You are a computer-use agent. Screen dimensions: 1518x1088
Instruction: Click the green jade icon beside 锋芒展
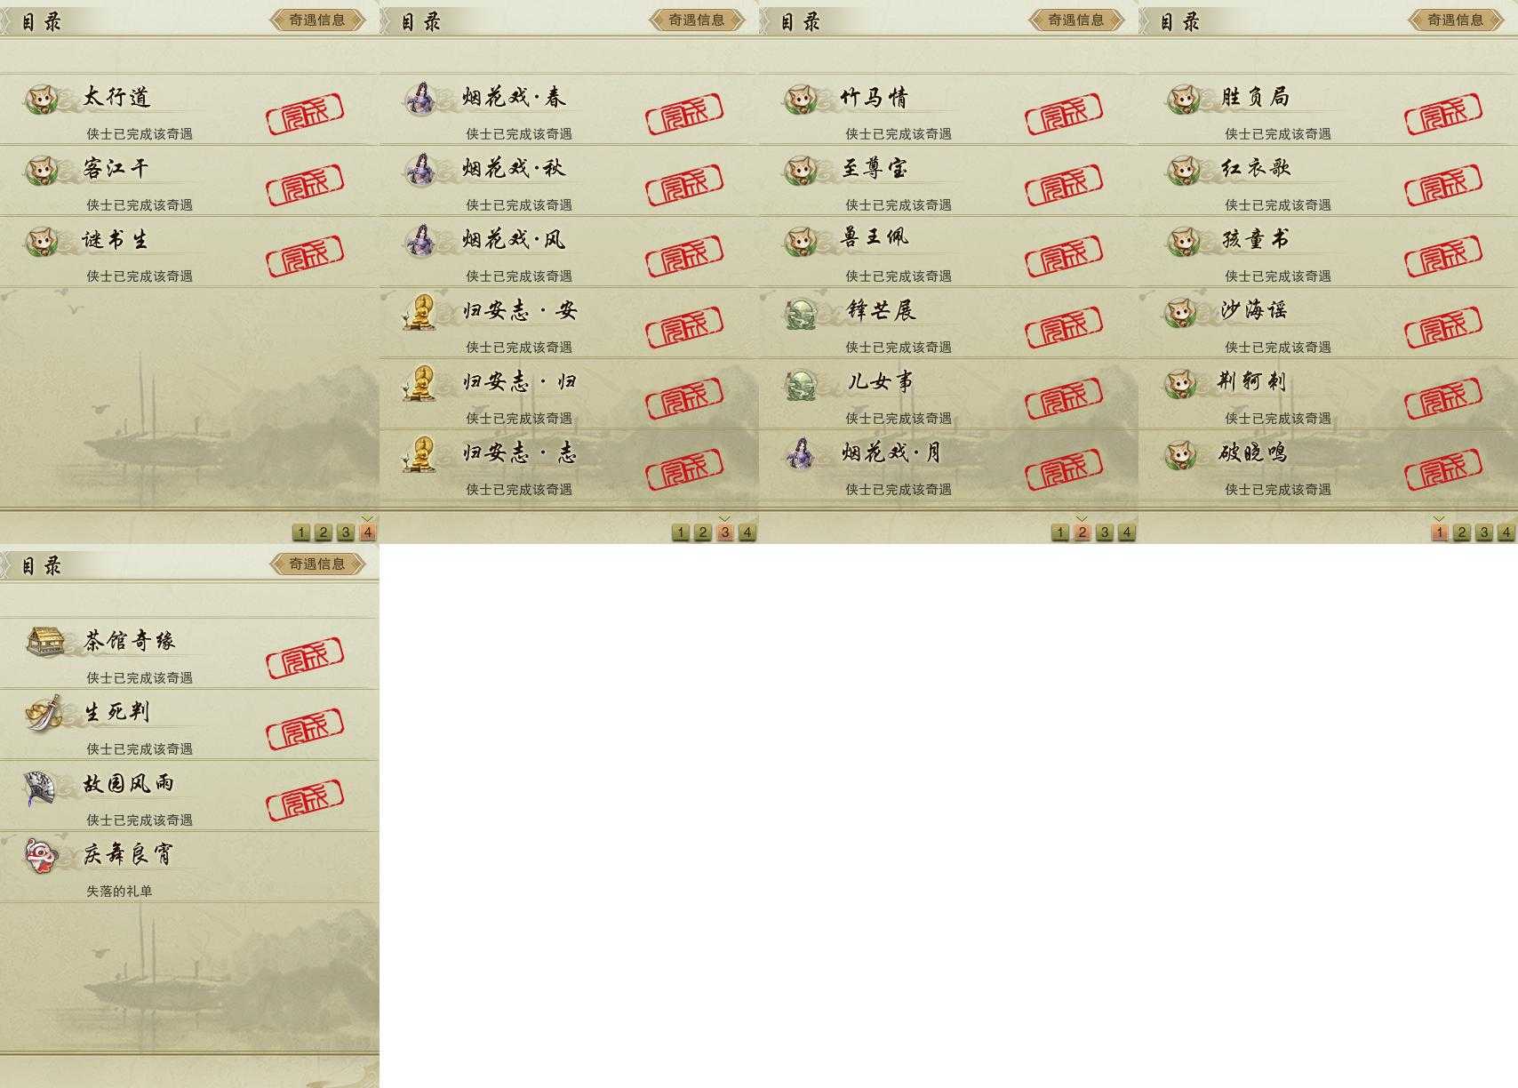[x=802, y=312]
